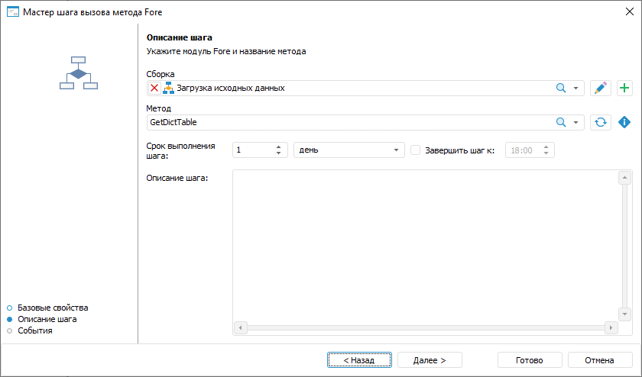Expand the Метод dropdown arrow
Viewport: 642px width, 377px height.
pyautogui.click(x=576, y=122)
